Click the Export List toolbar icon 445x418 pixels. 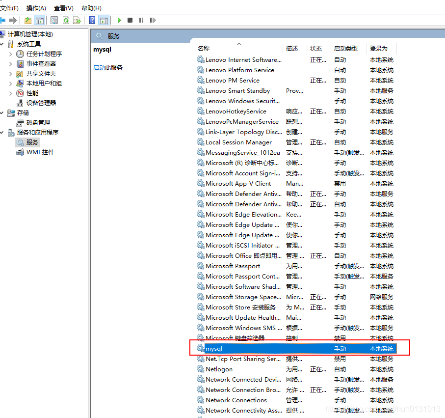[x=77, y=20]
